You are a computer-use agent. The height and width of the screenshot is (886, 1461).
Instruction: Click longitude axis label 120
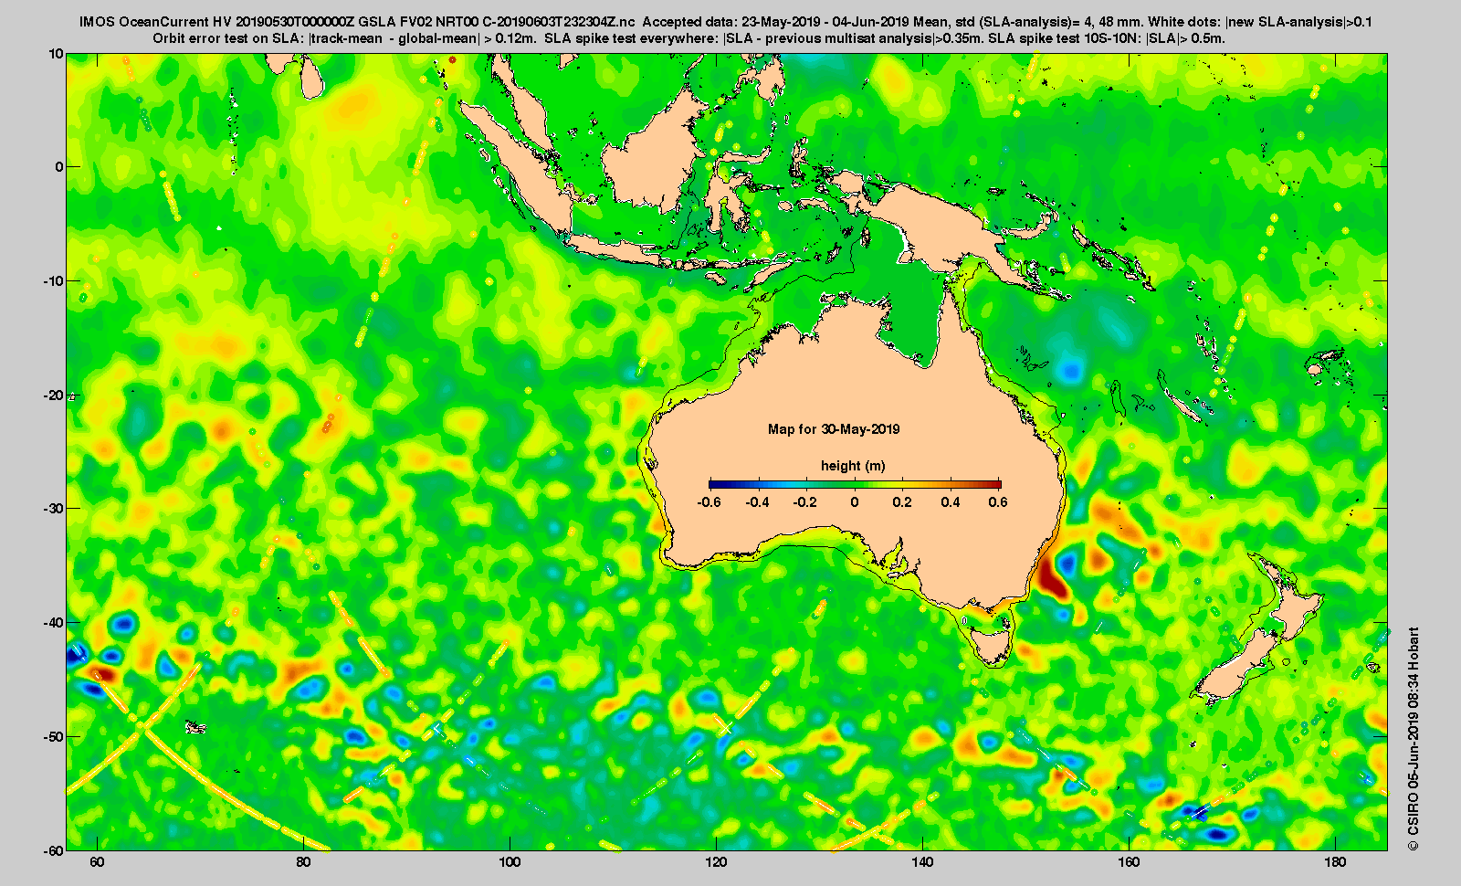tap(716, 862)
